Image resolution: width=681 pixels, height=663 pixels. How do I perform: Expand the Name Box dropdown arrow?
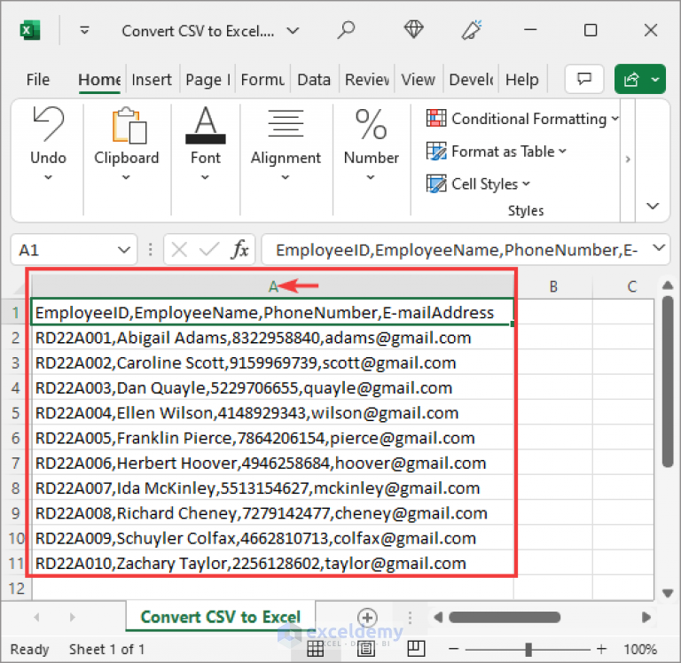coord(124,250)
